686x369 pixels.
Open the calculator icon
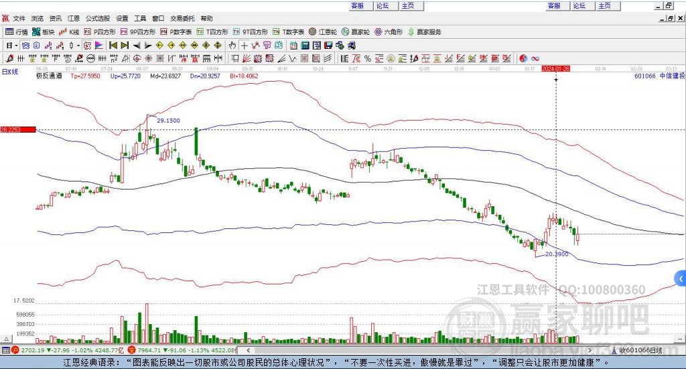pyautogui.click(x=305, y=46)
